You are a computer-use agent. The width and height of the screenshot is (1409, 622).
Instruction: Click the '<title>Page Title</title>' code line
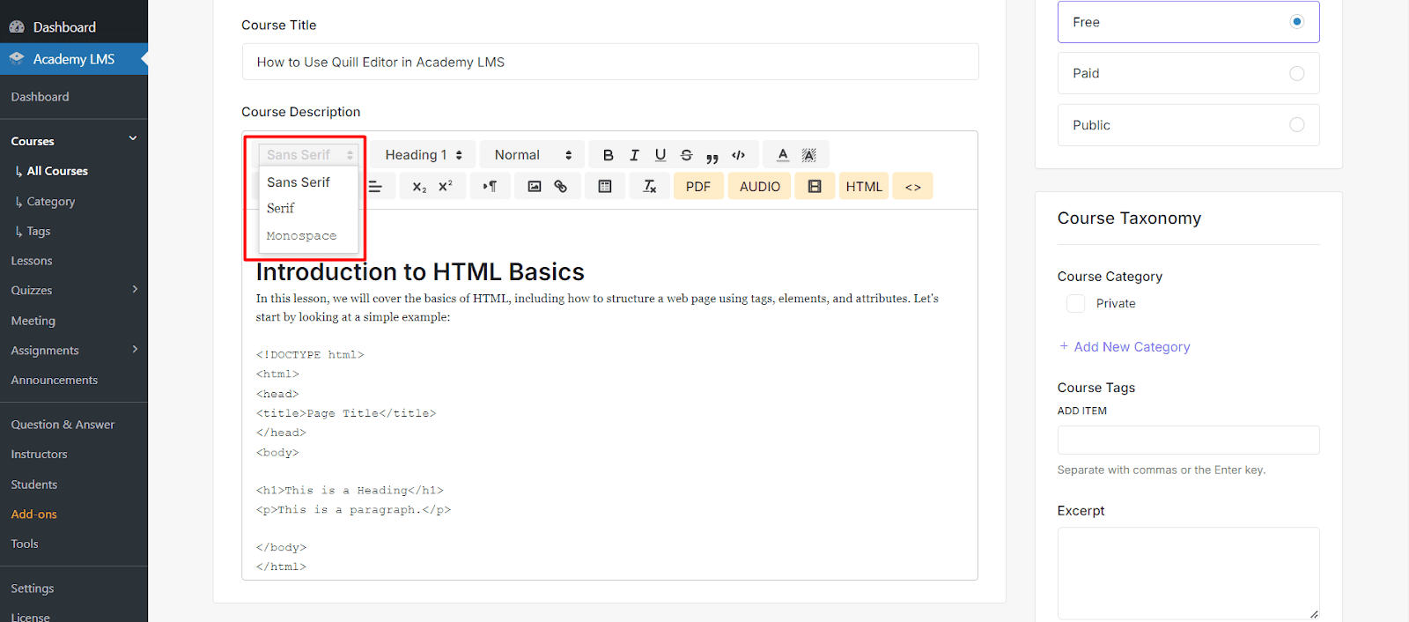click(346, 413)
